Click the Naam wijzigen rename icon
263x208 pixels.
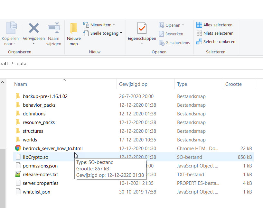54,28
